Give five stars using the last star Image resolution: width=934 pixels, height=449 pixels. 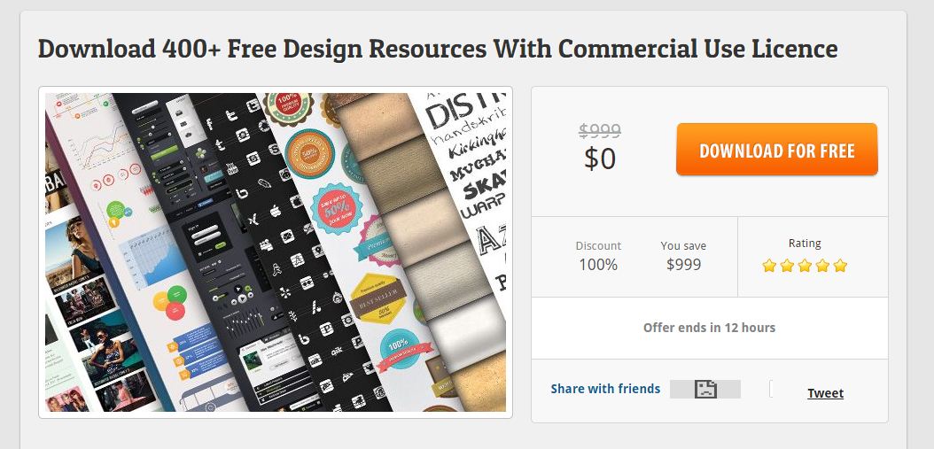[x=840, y=266]
